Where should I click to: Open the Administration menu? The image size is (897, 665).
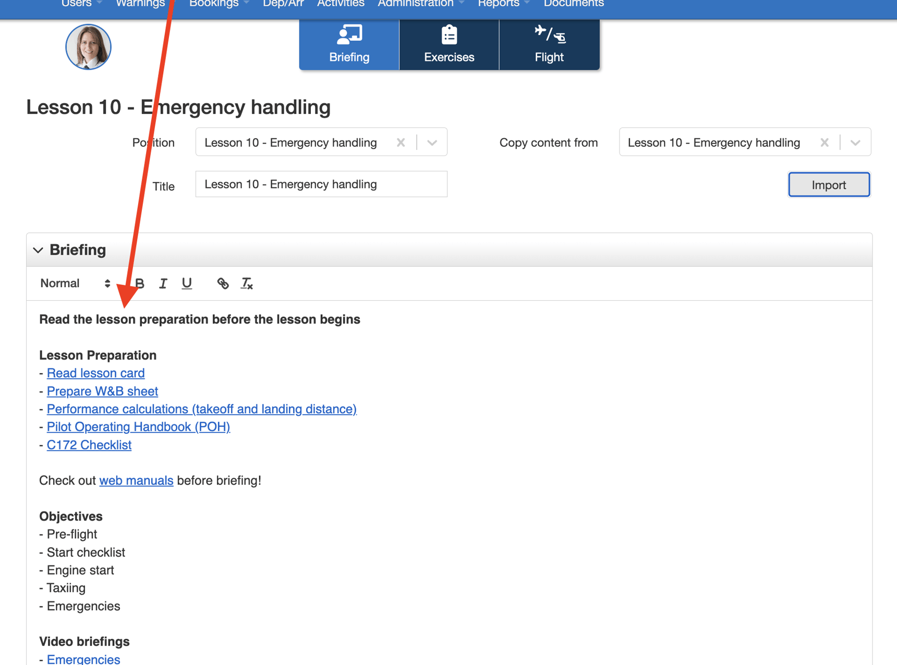(416, 4)
